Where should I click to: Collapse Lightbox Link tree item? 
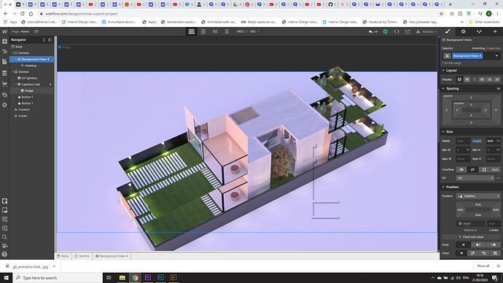point(16,85)
